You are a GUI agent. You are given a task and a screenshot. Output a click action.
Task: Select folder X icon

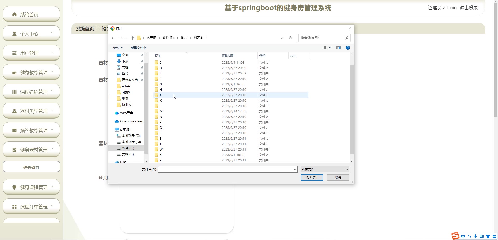click(x=156, y=155)
